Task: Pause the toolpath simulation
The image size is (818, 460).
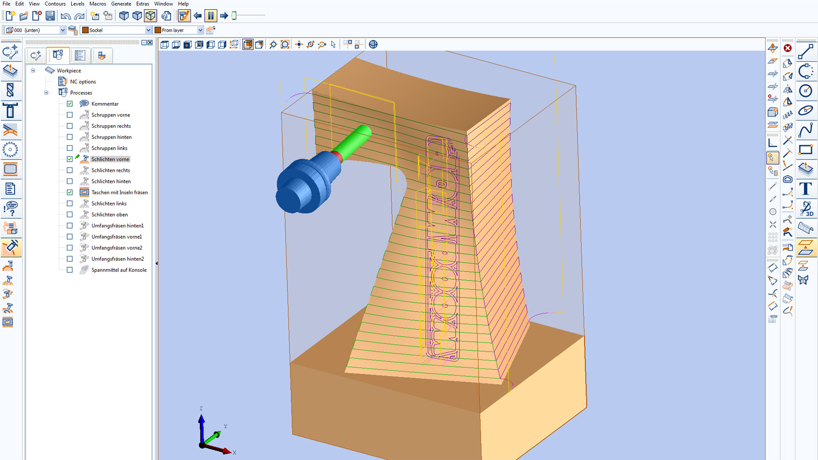Action: point(211,16)
